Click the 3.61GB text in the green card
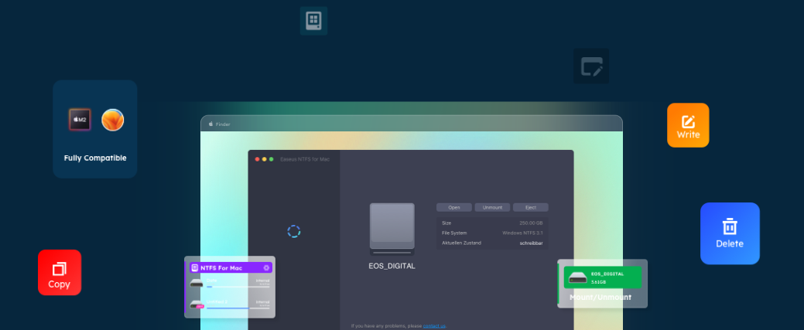Viewport: 804px width, 330px height. (598, 282)
